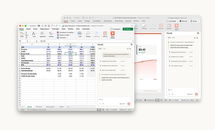Image resolution: width=215 pixels, height=130 pixels.
Task: Open Opus model selector in Excel Claude panel
Action: pos(123,104)
